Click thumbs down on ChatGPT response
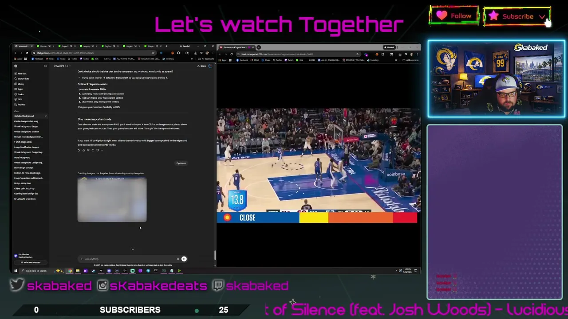Screen dimensions: 568x319 (x=88, y=150)
